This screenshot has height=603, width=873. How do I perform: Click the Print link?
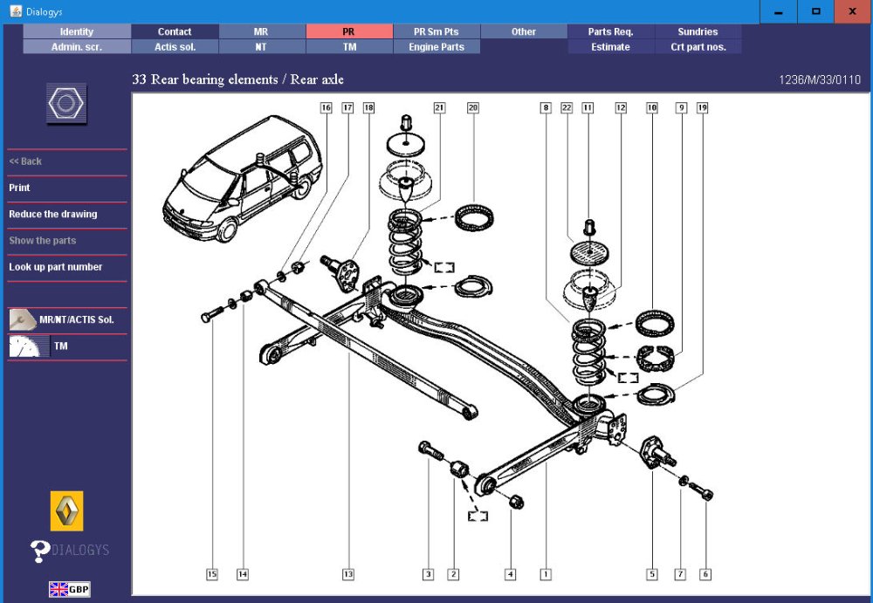coord(19,188)
